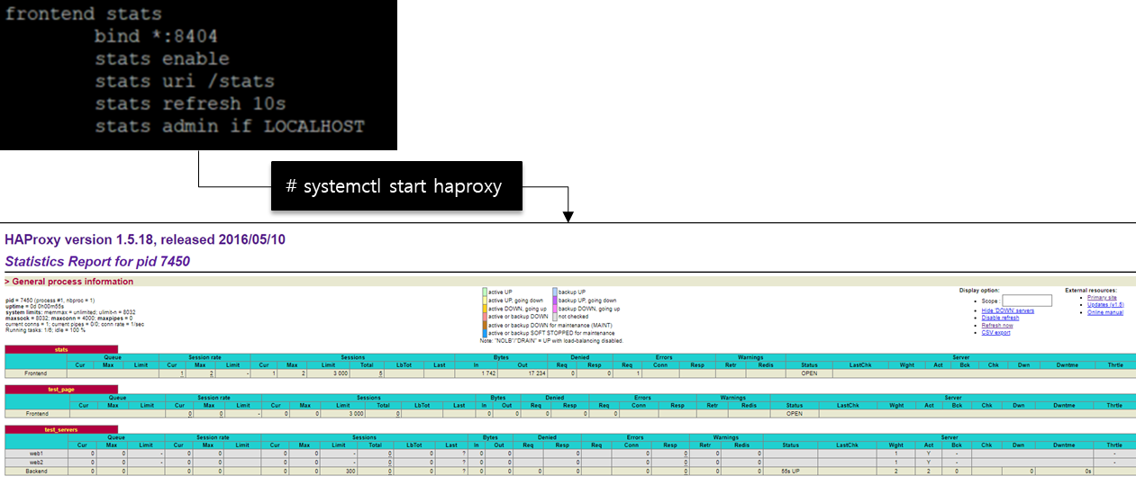Click the 'stats admin if LOCALHOST' config line
The height and width of the screenshot is (485, 1136).
click(230, 127)
